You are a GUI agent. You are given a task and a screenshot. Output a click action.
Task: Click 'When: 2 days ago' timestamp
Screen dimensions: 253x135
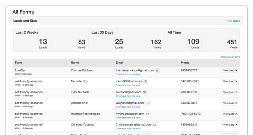click(x=23, y=74)
